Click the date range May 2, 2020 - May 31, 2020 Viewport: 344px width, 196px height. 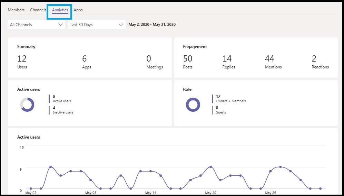click(152, 24)
